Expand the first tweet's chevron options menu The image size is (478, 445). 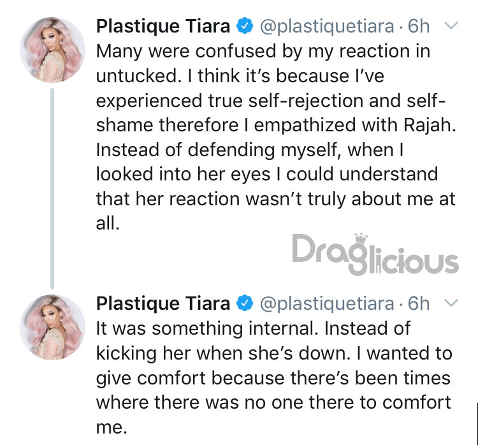[451, 26]
